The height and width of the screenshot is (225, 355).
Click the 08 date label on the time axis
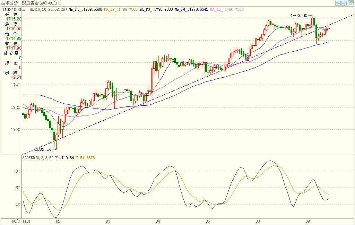pyautogui.click(x=258, y=221)
